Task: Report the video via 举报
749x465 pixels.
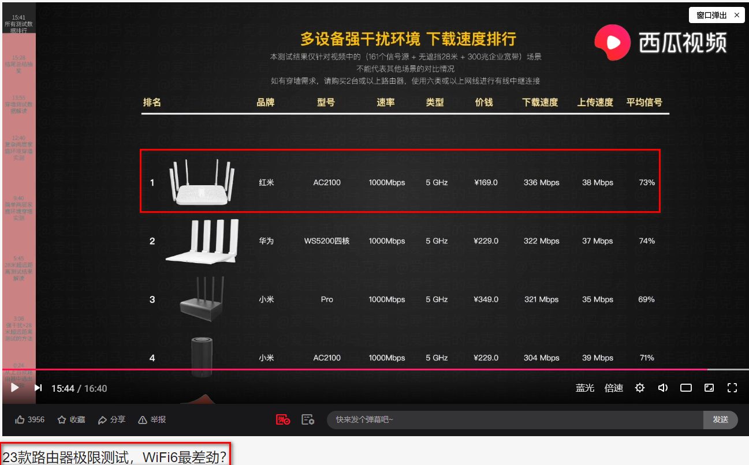Action: click(152, 419)
